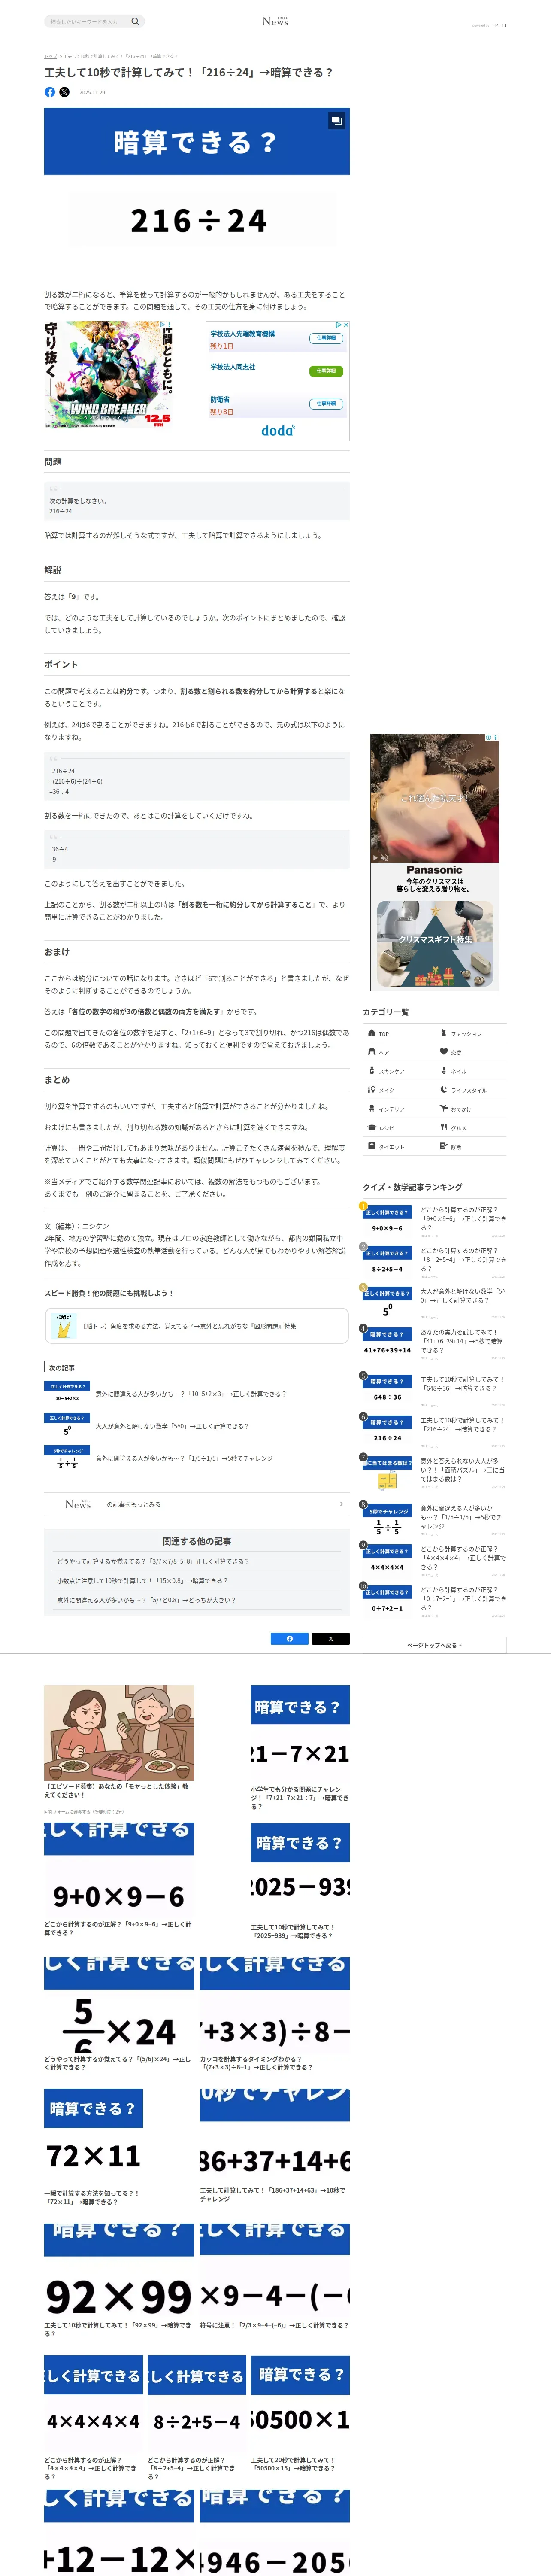Open the comments icon on hero image
Viewport: 551px width, 2576px height.
pyautogui.click(x=336, y=120)
